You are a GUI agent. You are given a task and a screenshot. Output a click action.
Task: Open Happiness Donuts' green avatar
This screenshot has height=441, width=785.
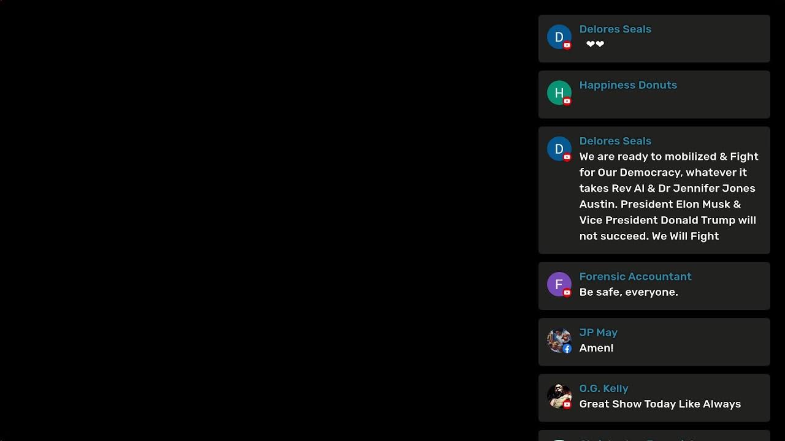click(x=559, y=92)
